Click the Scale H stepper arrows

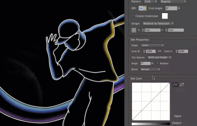177,51
